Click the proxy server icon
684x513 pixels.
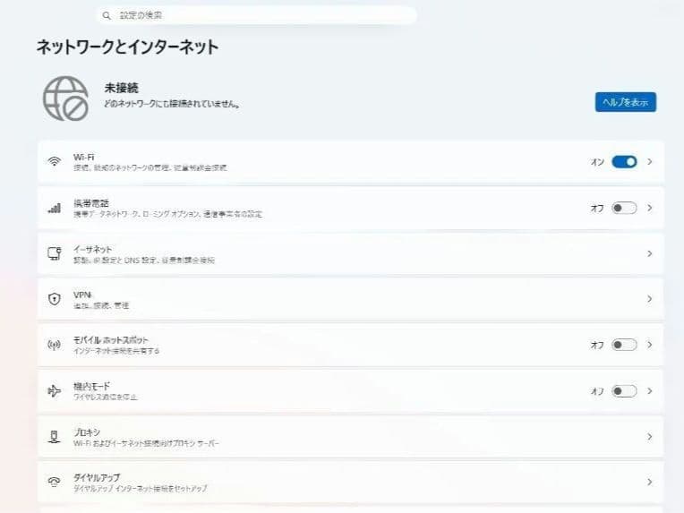[55, 436]
